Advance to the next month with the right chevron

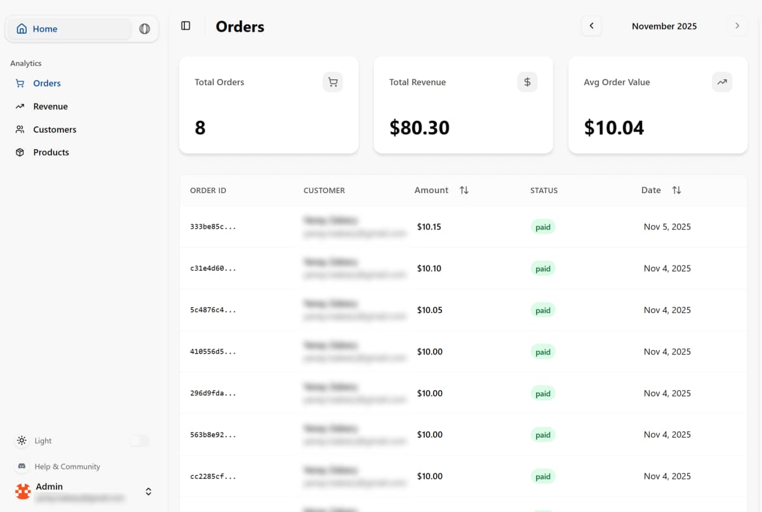point(737,25)
